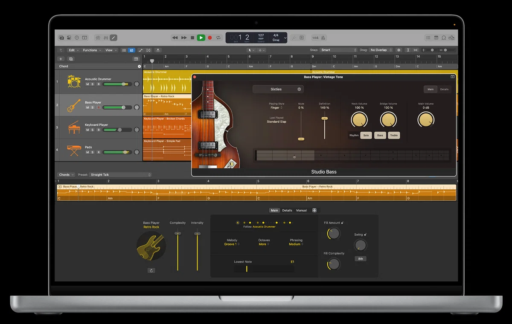Mute the Acoustic Drummer track
This screenshot has height=324, width=512.
tap(87, 84)
